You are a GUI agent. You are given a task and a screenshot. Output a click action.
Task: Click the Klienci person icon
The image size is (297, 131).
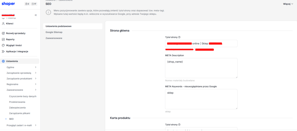[x=3, y=24]
